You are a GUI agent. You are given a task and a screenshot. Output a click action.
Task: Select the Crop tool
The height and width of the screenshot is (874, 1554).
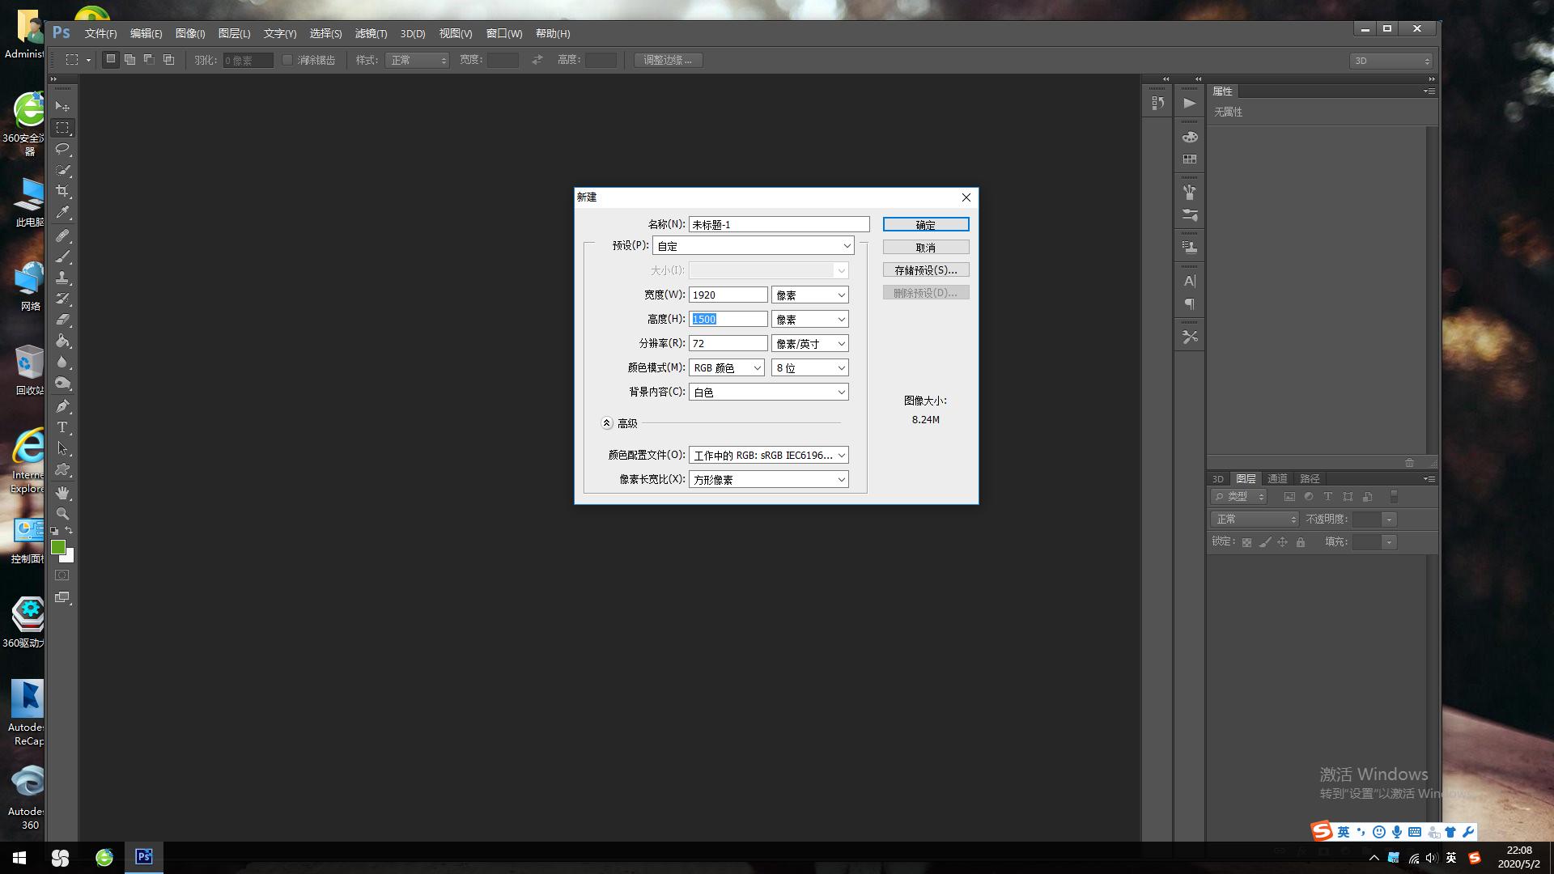[x=62, y=191]
